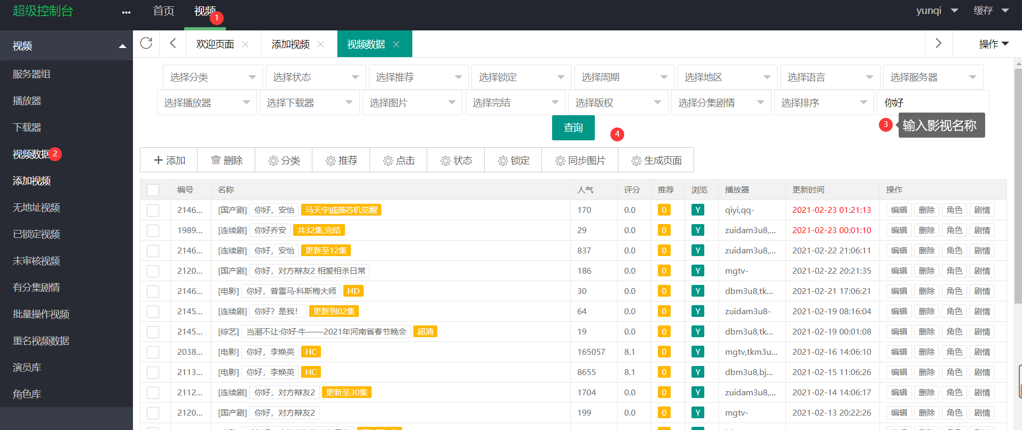Close the 添加视频 tab
The width and height of the screenshot is (1022, 430).
pos(320,44)
